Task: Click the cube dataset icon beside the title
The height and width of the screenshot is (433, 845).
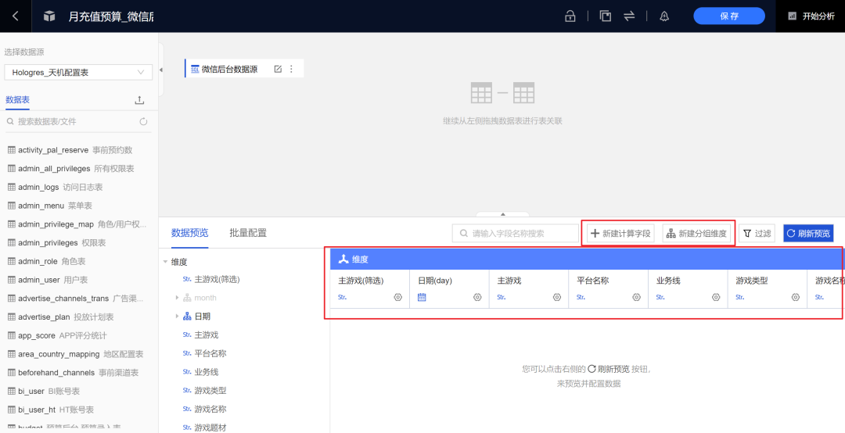Action: tap(49, 16)
